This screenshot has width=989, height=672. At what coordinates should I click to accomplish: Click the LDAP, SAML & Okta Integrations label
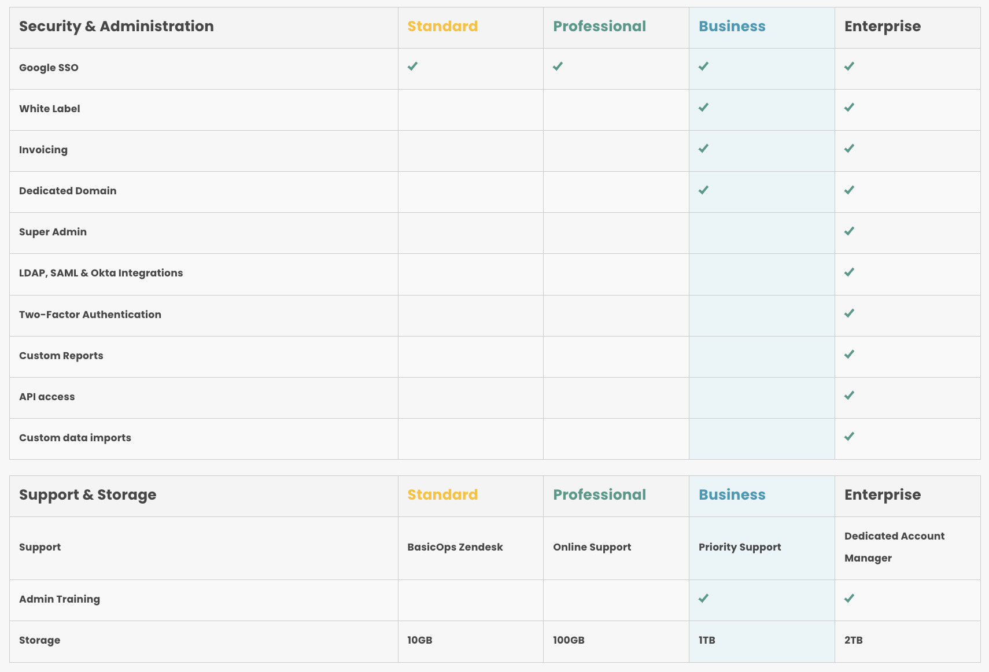pyautogui.click(x=101, y=273)
